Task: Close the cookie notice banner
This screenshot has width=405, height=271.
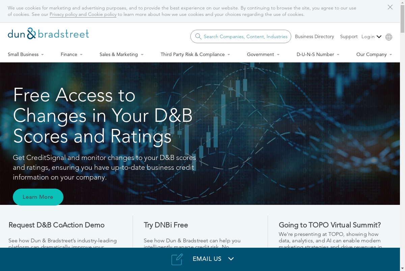Action: pyautogui.click(x=390, y=7)
